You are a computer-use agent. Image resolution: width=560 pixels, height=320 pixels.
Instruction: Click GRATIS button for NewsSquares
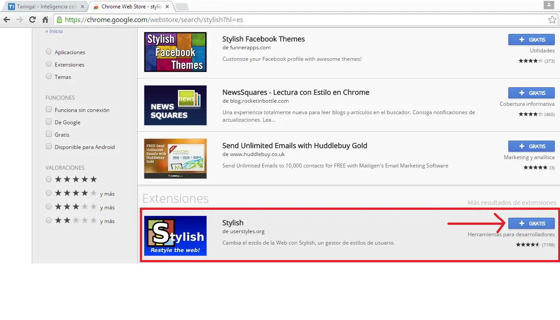coord(531,93)
